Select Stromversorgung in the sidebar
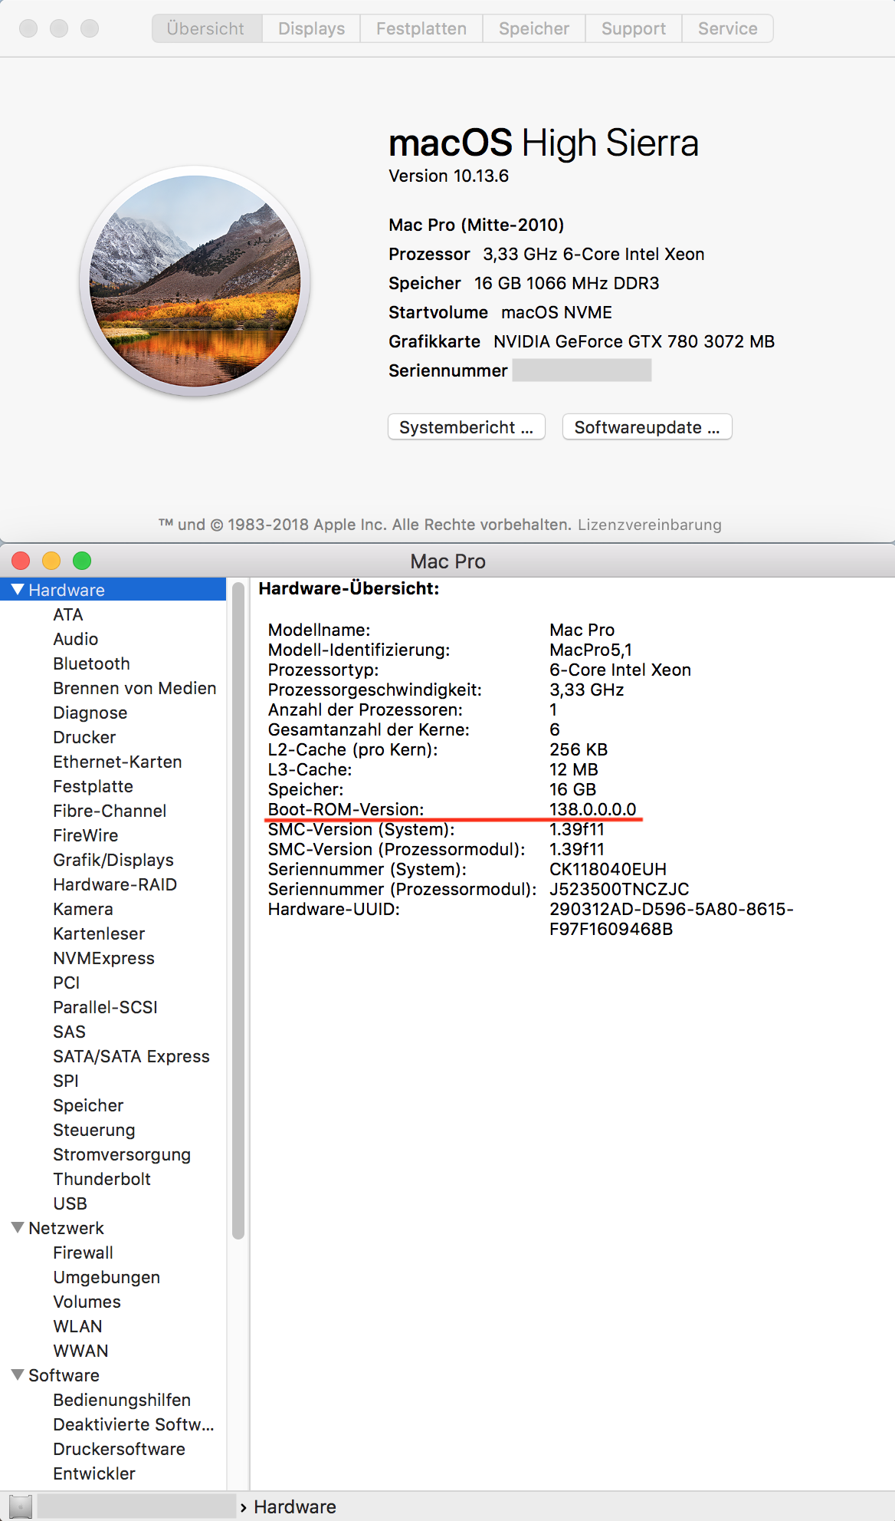 pos(122,1154)
